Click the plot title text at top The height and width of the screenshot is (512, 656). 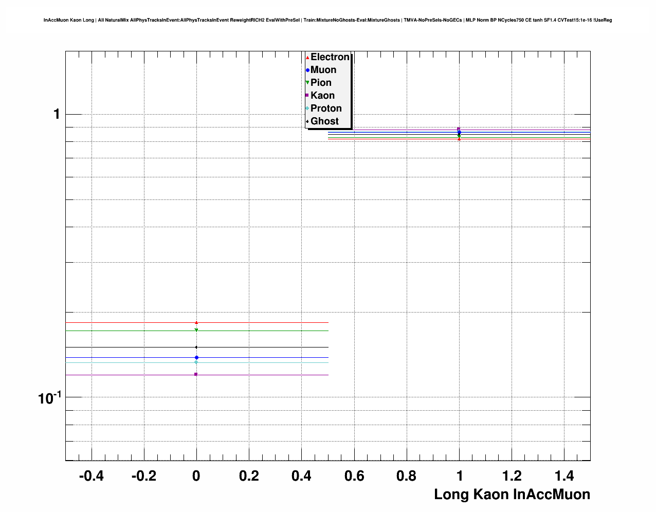pos(327,20)
